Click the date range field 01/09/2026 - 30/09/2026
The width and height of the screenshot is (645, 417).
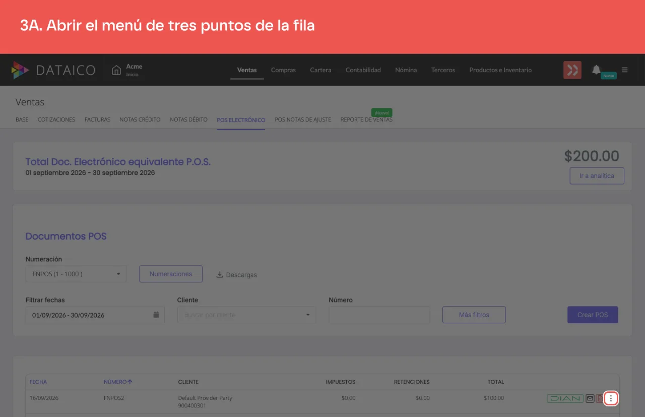click(95, 315)
